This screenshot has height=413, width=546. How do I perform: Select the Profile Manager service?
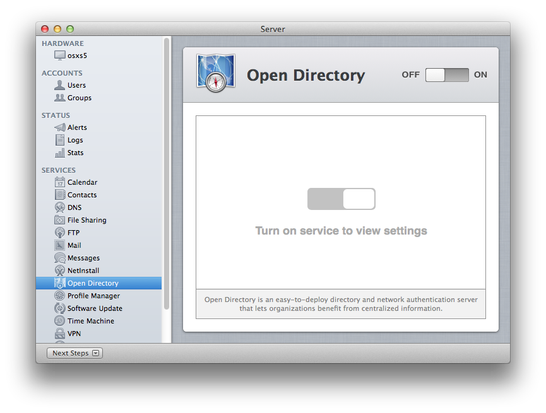99,296
